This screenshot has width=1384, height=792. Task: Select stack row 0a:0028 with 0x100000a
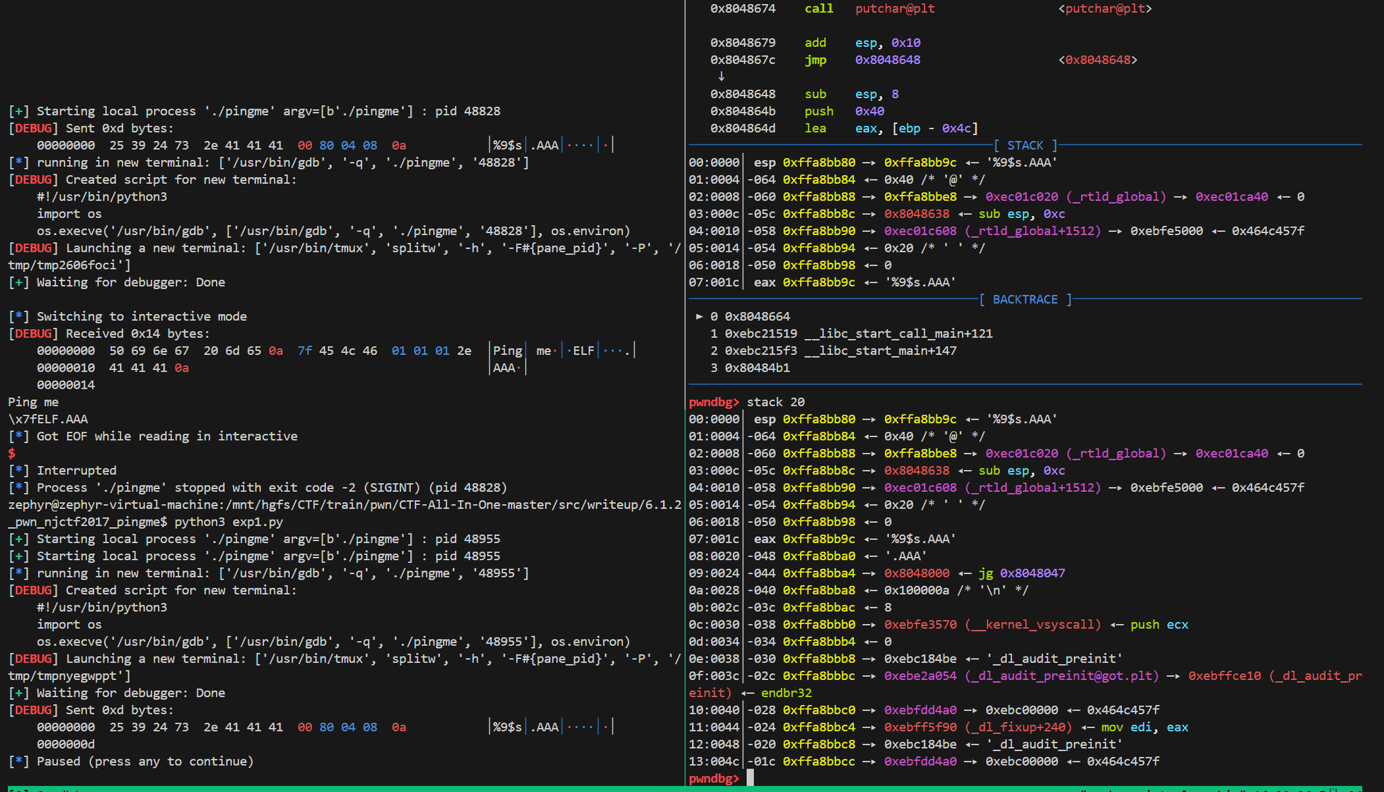point(858,590)
